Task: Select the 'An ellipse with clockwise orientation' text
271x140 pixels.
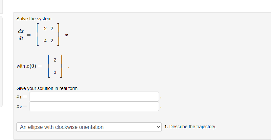Action: 62,127
